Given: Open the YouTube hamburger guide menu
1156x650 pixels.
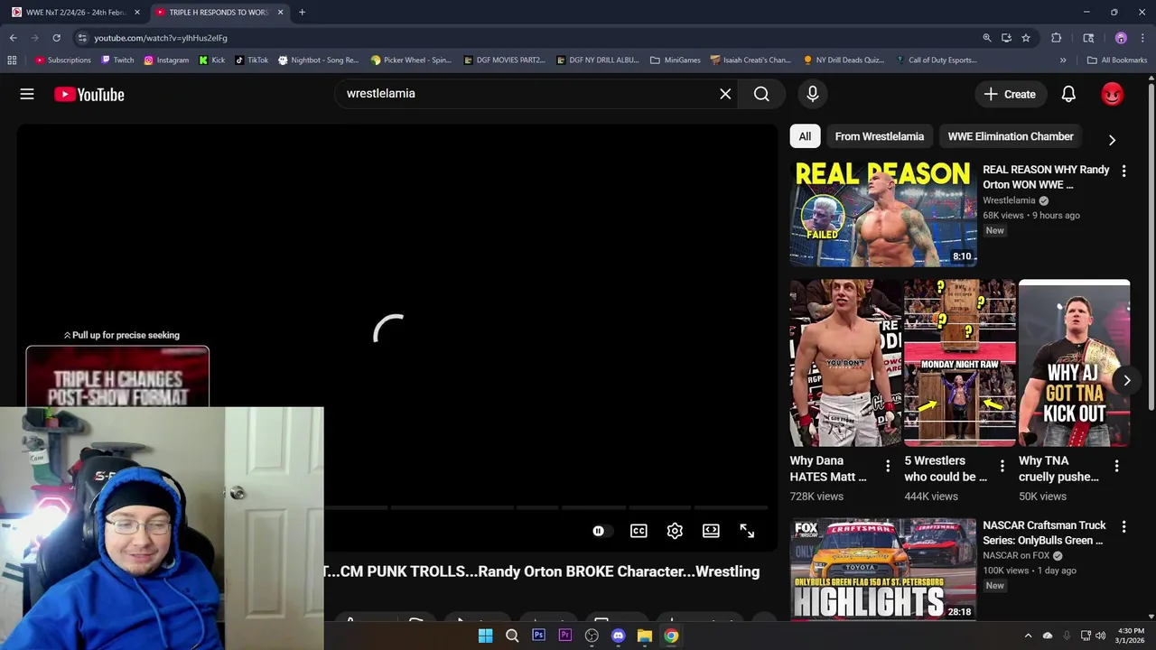Looking at the screenshot, I should pos(27,94).
